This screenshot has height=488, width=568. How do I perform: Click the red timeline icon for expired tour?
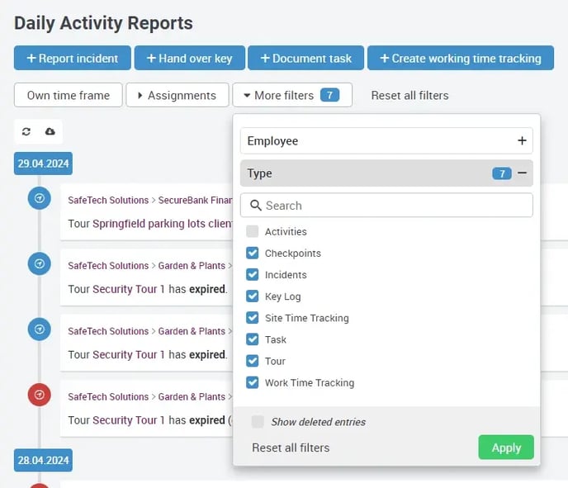[x=39, y=396]
